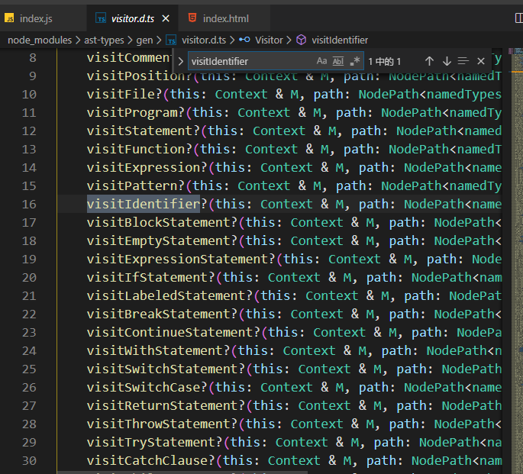This screenshot has height=474, width=523.
Task: Click visitFile method name
Action: 121,95
